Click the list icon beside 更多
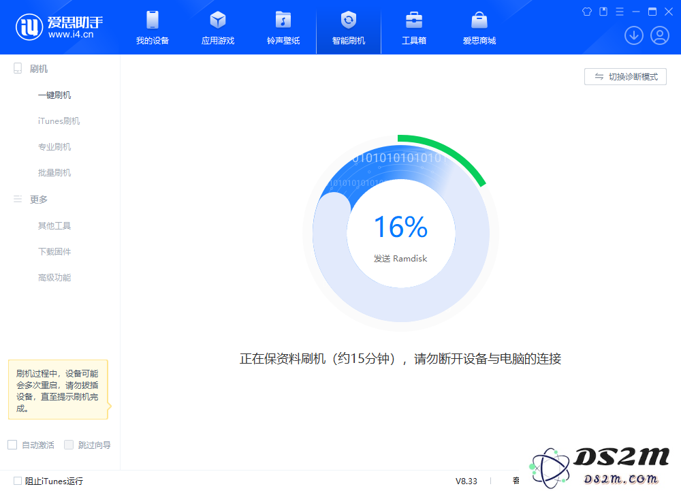The image size is (681, 491). (x=18, y=199)
